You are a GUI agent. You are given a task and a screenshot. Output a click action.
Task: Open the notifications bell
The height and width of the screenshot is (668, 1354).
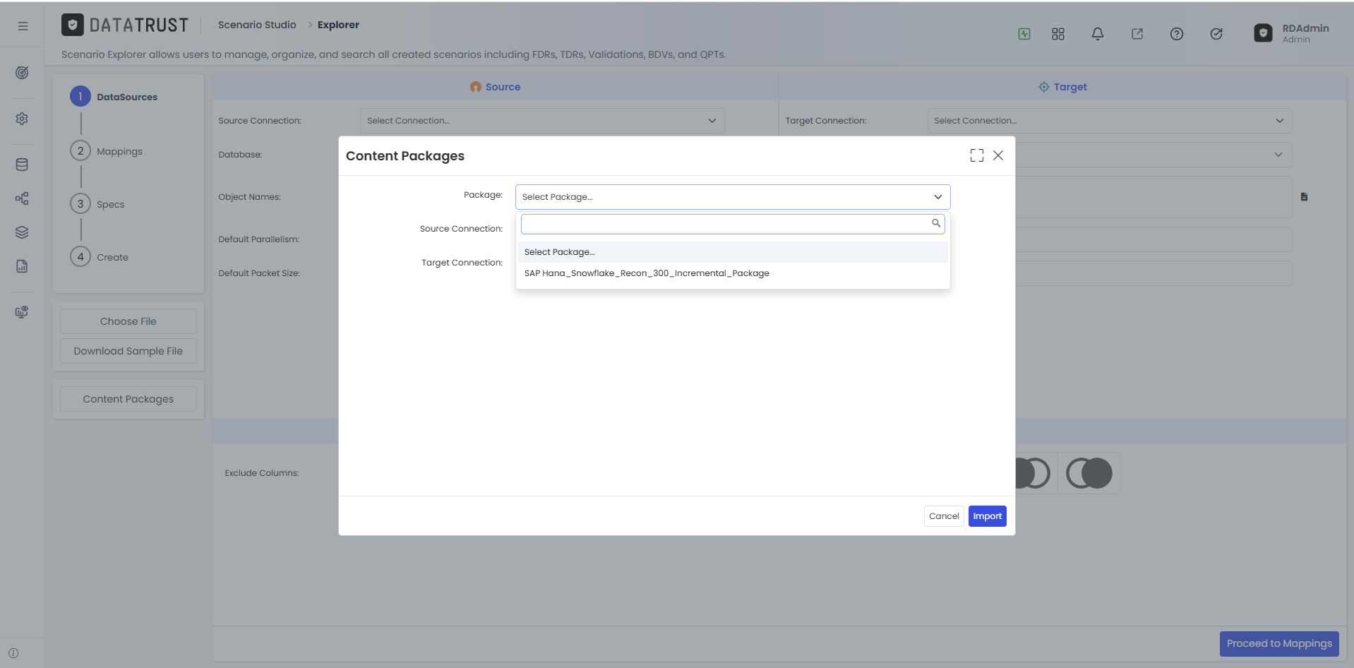1098,34
